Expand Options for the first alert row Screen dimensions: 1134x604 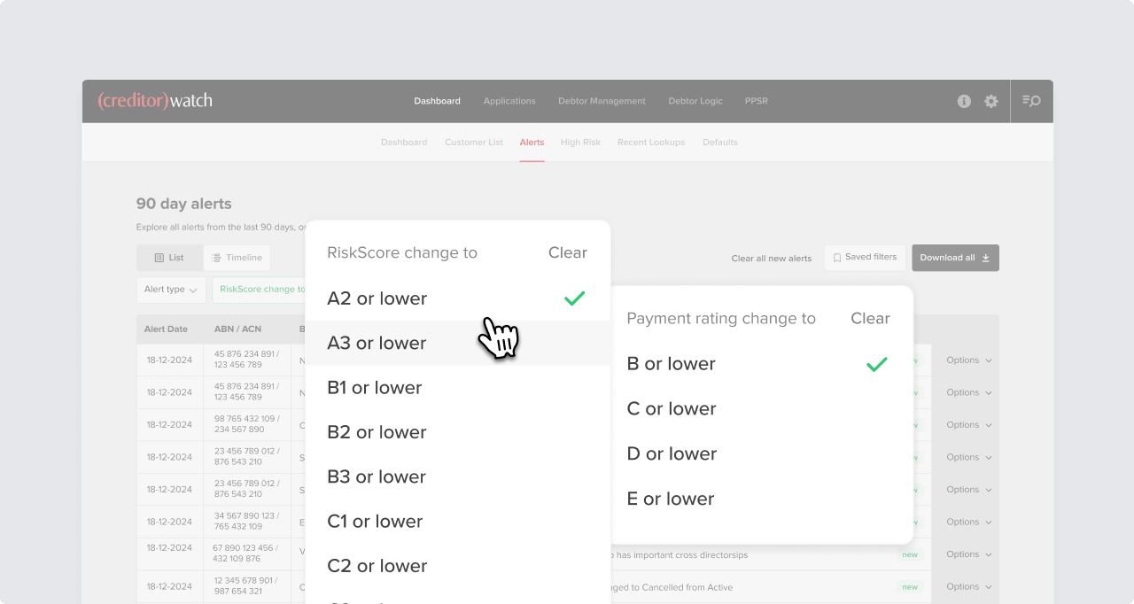coord(968,360)
